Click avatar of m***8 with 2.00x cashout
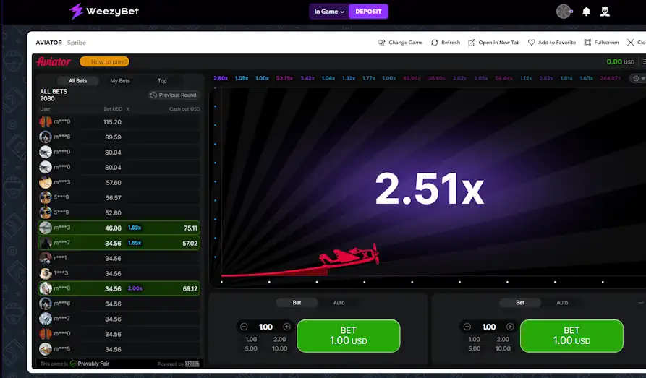This screenshot has height=378, width=646. click(x=46, y=288)
